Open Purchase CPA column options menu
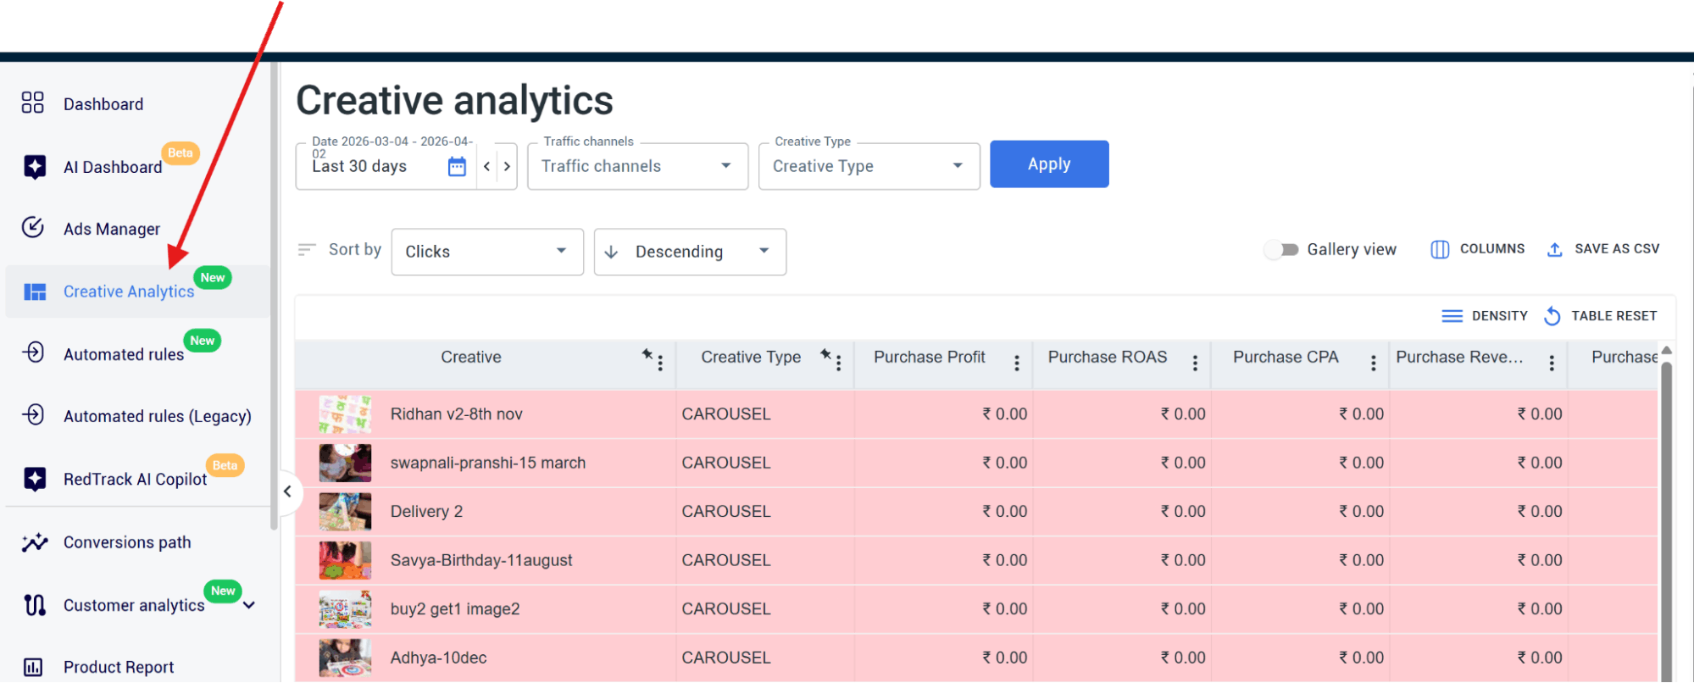 coord(1374,364)
